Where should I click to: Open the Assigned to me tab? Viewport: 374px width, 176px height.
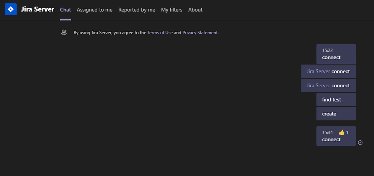[94, 10]
